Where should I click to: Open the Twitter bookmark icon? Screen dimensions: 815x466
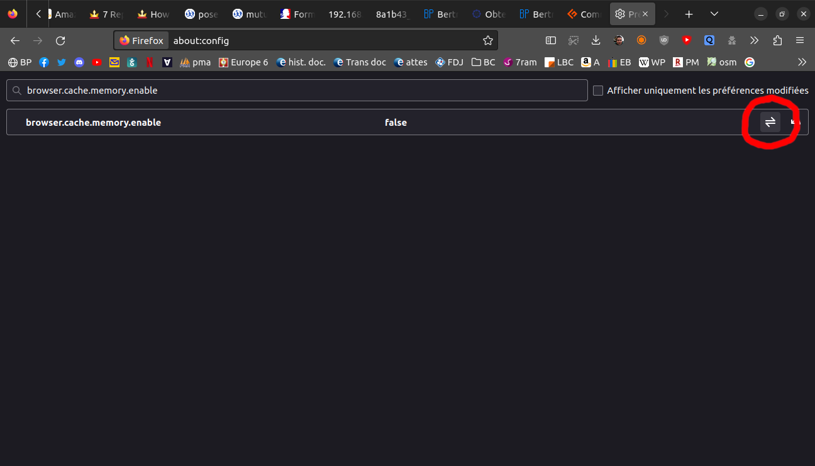click(x=62, y=62)
